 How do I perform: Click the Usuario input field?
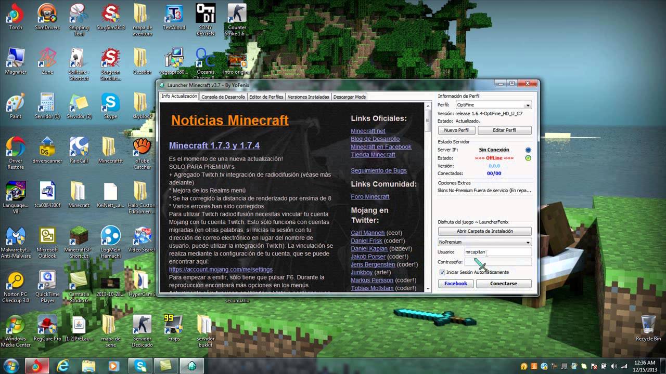(x=498, y=252)
